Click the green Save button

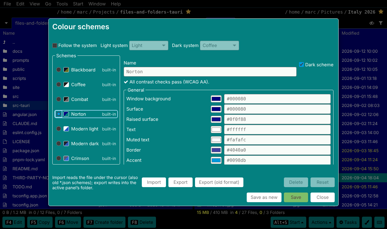tap(296, 197)
